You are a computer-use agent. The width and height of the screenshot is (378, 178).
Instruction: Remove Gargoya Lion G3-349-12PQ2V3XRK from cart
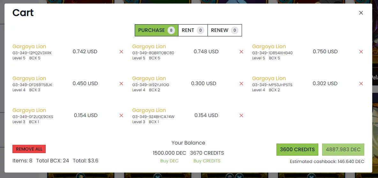point(121,52)
